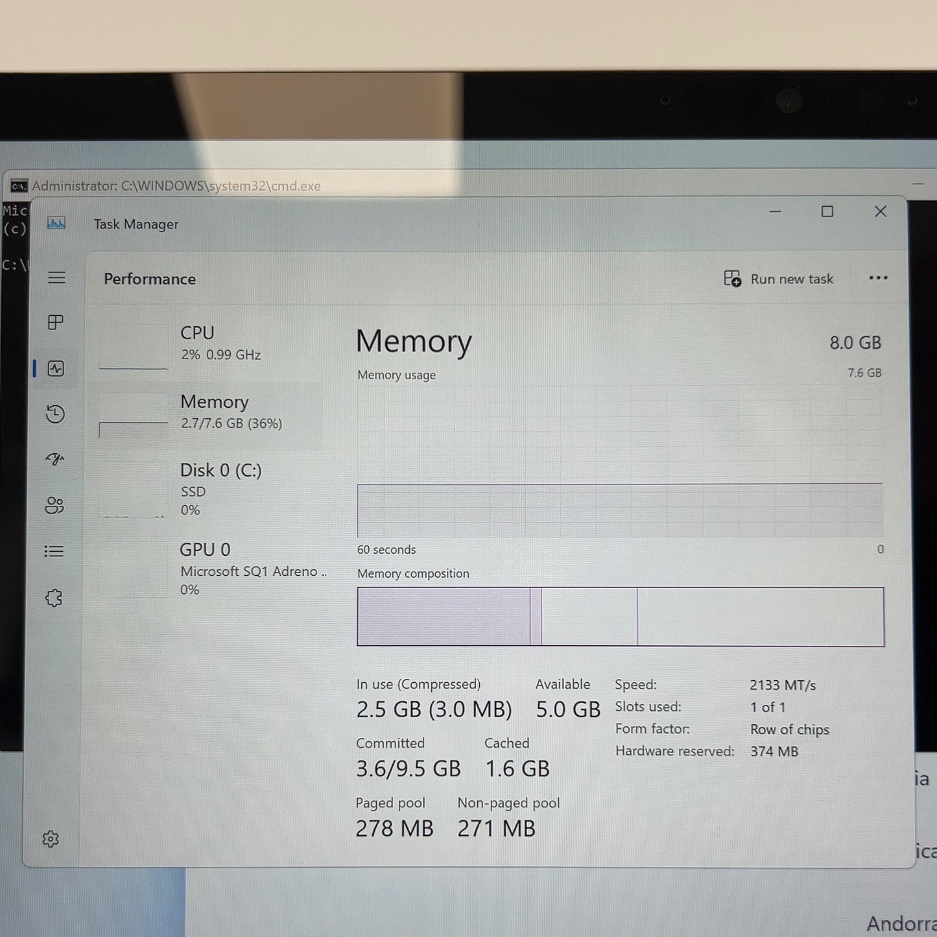Viewport: 937px width, 937px height.
Task: Click the Memory usage graph
Action: point(620,462)
